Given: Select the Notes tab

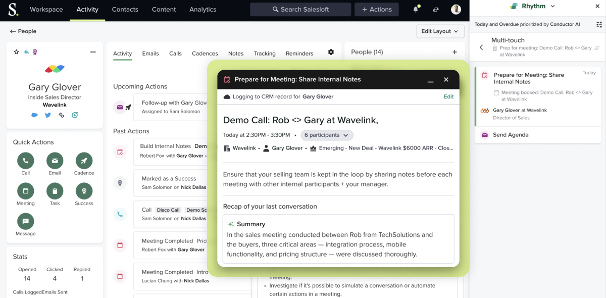Looking at the screenshot, I should [236, 54].
